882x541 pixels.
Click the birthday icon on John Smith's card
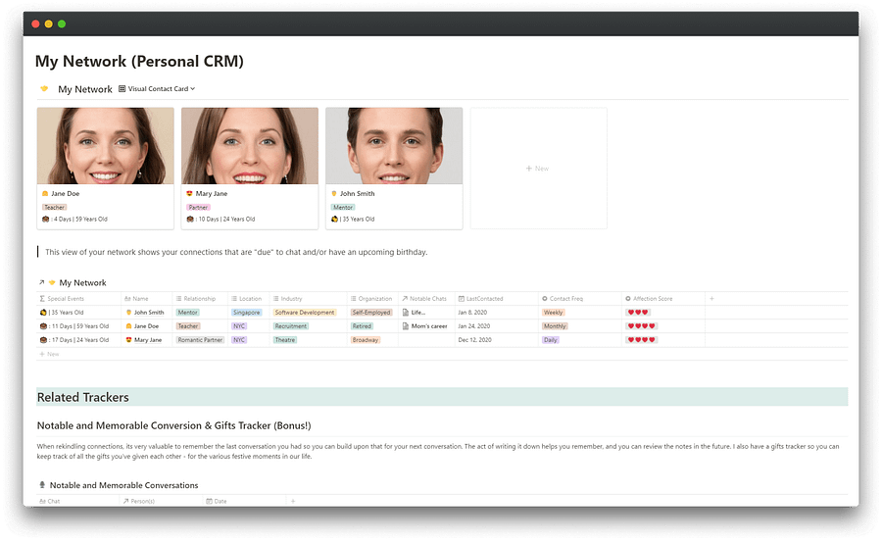click(335, 219)
